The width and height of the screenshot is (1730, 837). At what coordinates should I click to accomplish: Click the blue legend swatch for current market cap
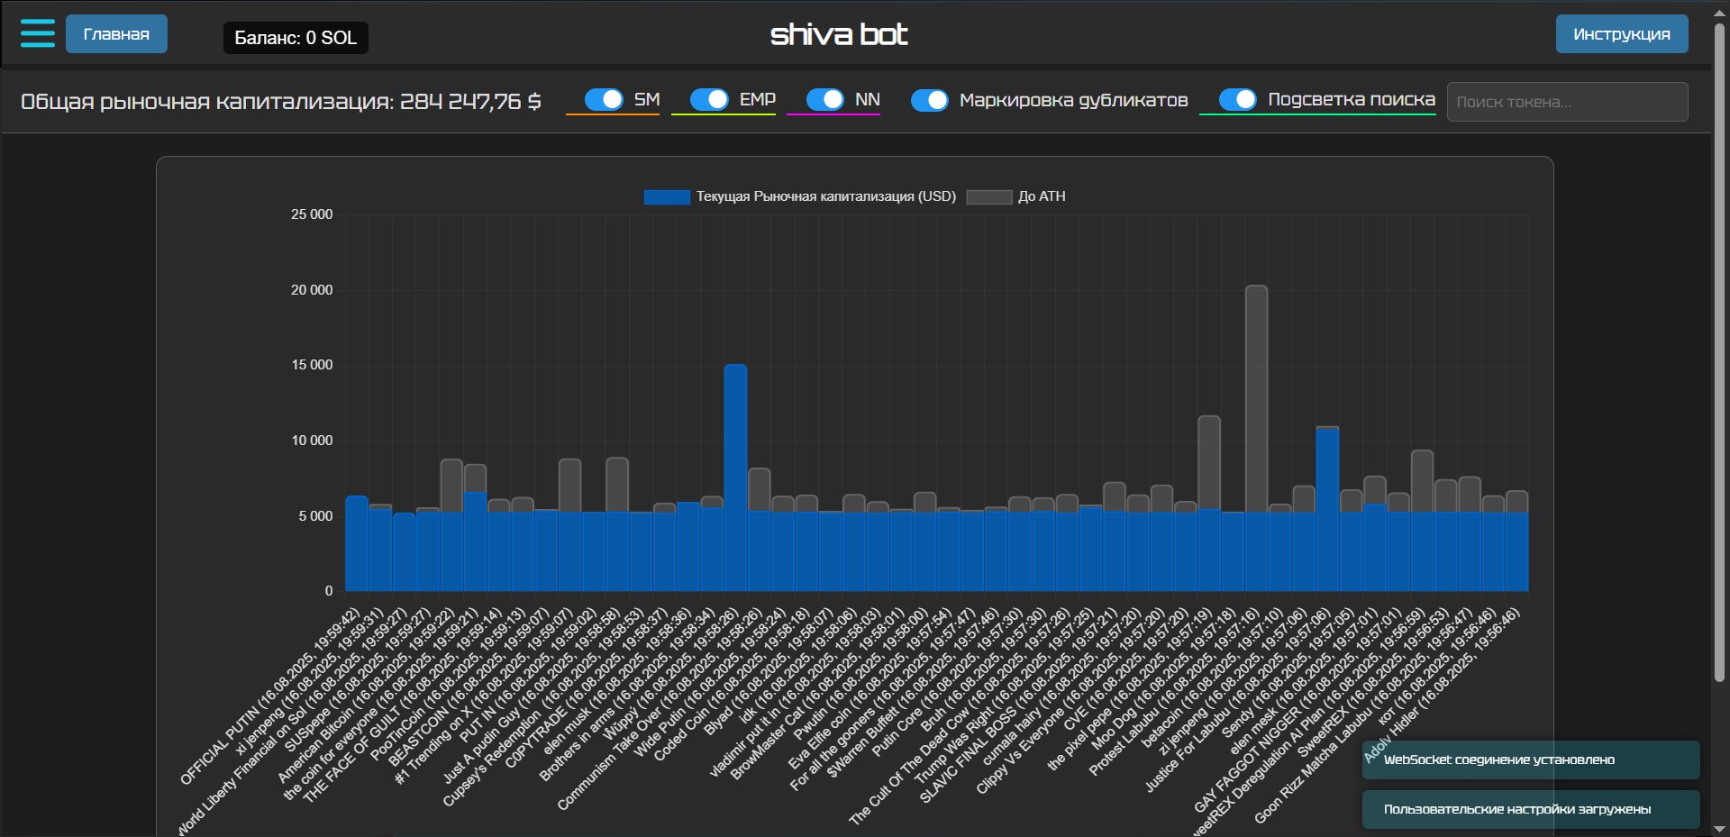coord(666,196)
